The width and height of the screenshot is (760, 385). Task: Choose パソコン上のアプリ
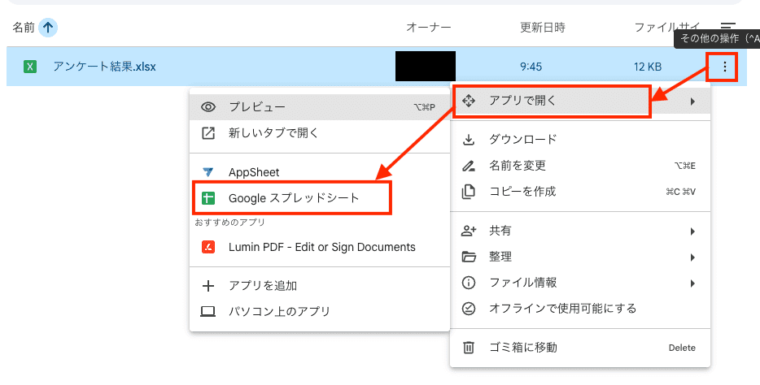pyautogui.click(x=320, y=311)
